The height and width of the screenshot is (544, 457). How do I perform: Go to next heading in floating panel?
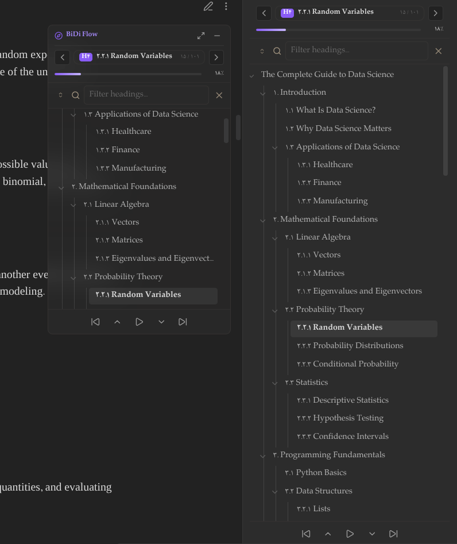pyautogui.click(x=216, y=57)
